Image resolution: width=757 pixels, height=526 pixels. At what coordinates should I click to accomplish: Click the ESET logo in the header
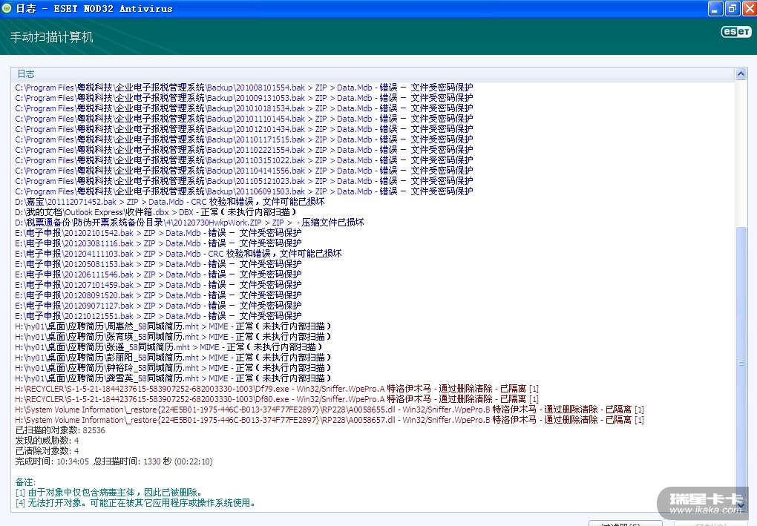click(736, 32)
